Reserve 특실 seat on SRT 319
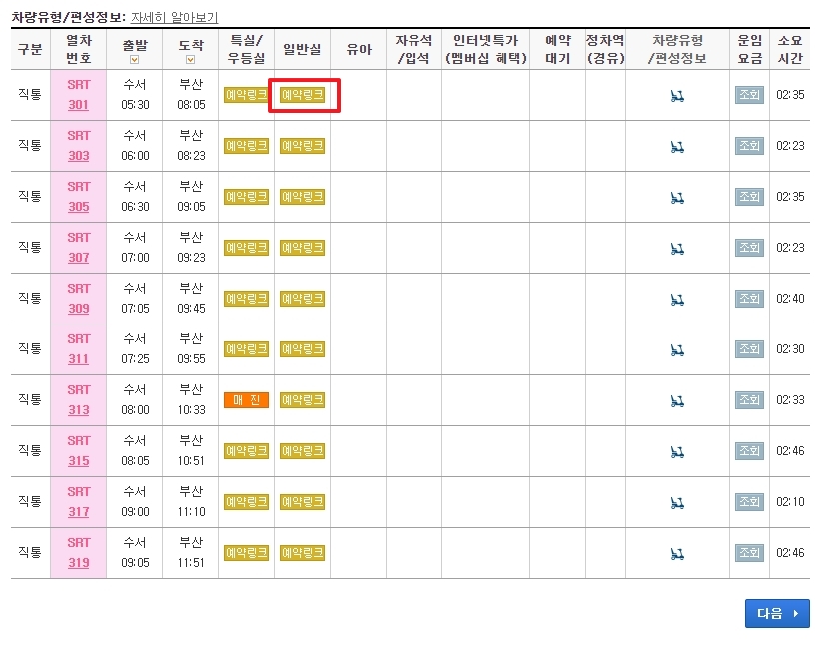The image size is (824, 648). [x=246, y=553]
